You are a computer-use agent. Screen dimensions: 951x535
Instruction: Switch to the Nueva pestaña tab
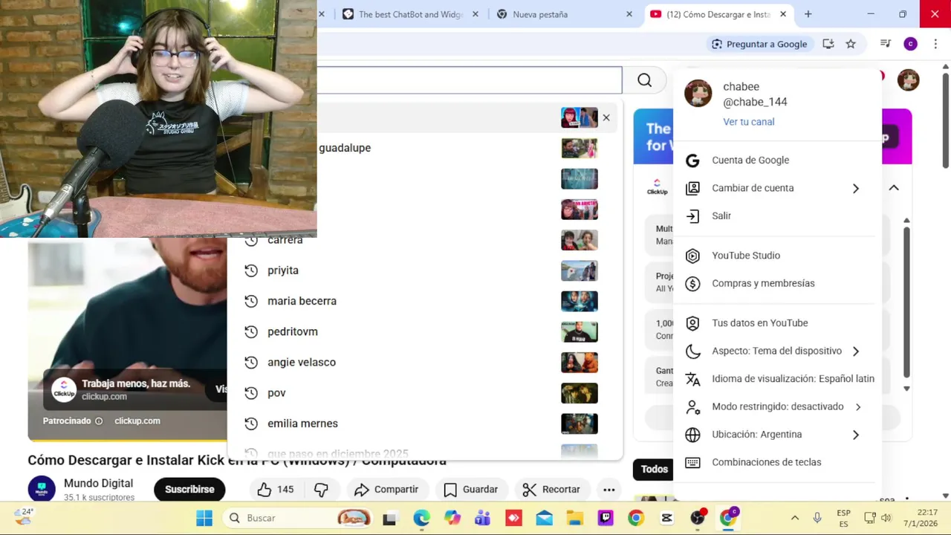[x=565, y=14]
